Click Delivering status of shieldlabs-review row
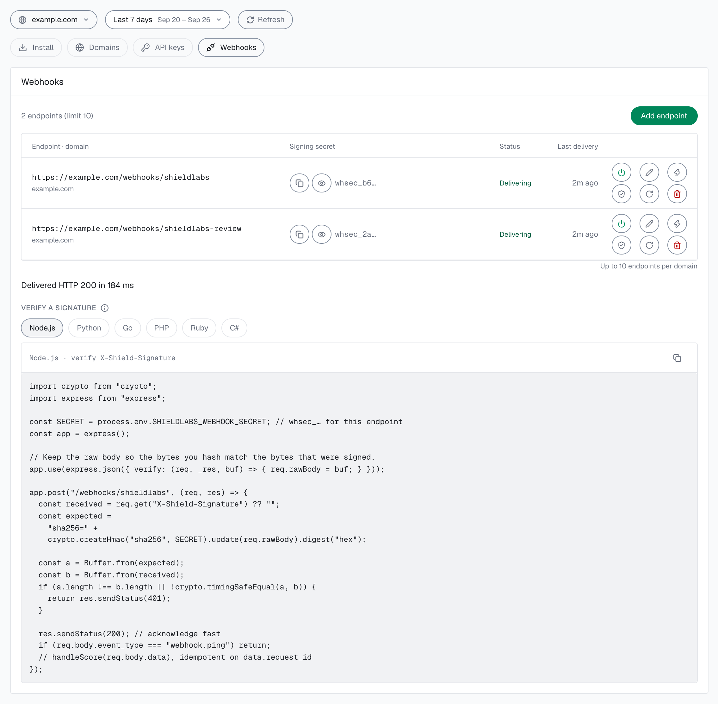718x704 pixels. click(x=515, y=235)
